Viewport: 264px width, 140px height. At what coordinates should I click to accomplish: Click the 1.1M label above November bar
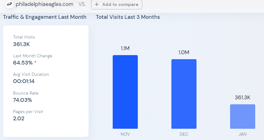pyautogui.click(x=125, y=48)
